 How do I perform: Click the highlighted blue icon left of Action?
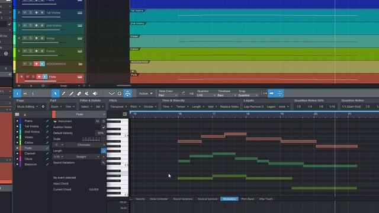128,93
